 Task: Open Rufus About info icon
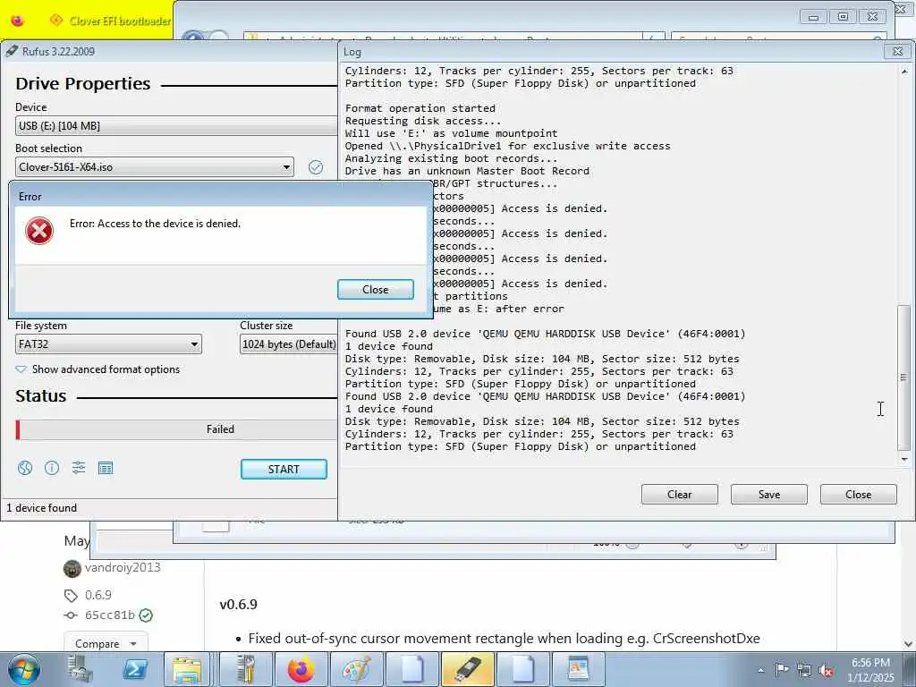point(52,468)
